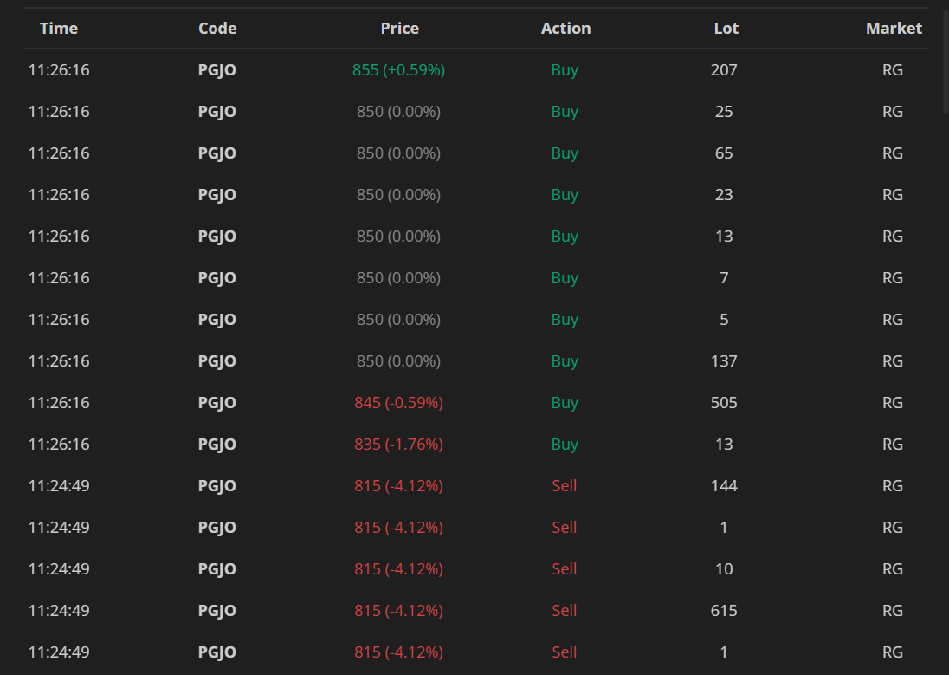Sort by the Lot column header

[726, 29]
